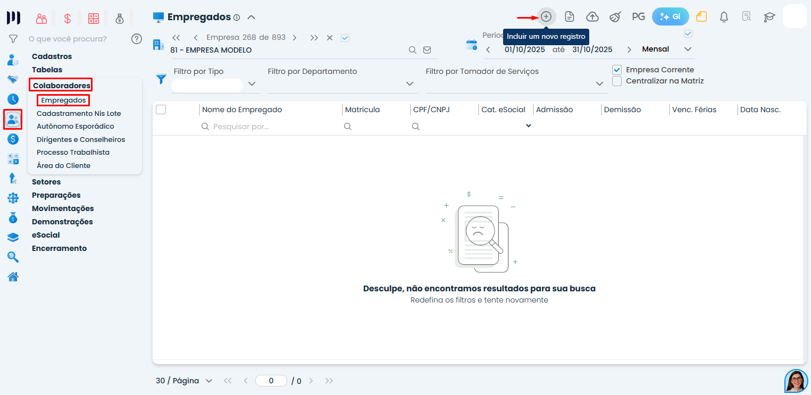Search company with magnifier next to EMPRESA MODELO
Screen dimensions: 811x395
(x=412, y=50)
